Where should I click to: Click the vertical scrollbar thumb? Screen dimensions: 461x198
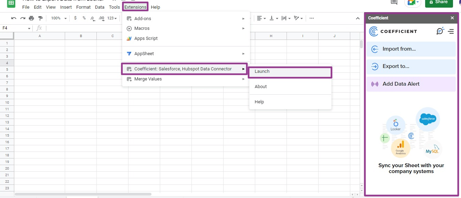tap(361, 44)
